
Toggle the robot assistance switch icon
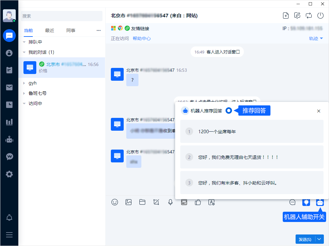point(320,202)
